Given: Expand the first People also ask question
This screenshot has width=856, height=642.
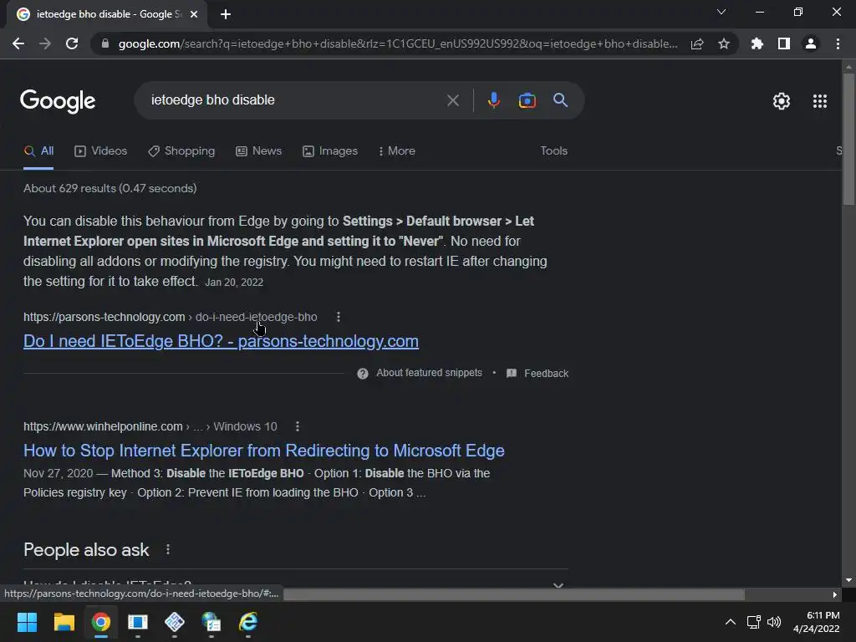Looking at the screenshot, I should pos(295,583).
